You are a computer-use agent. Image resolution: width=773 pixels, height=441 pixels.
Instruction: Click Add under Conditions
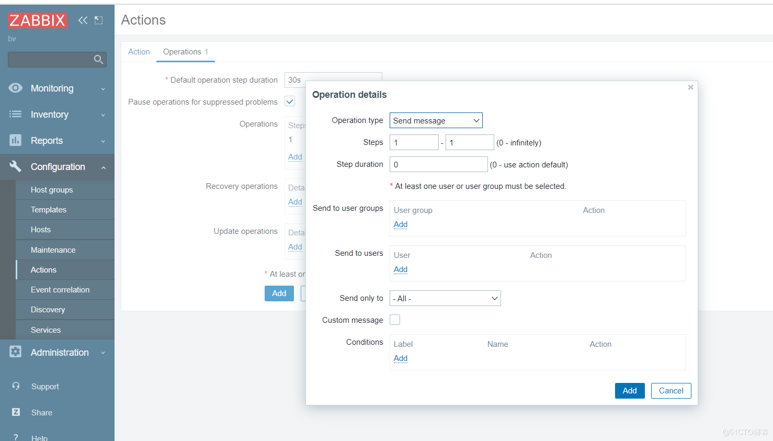click(x=401, y=358)
